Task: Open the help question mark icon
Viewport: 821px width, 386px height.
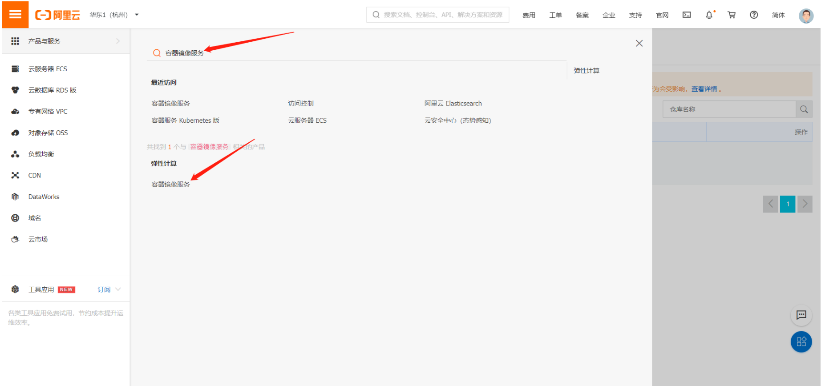Action: pyautogui.click(x=754, y=15)
